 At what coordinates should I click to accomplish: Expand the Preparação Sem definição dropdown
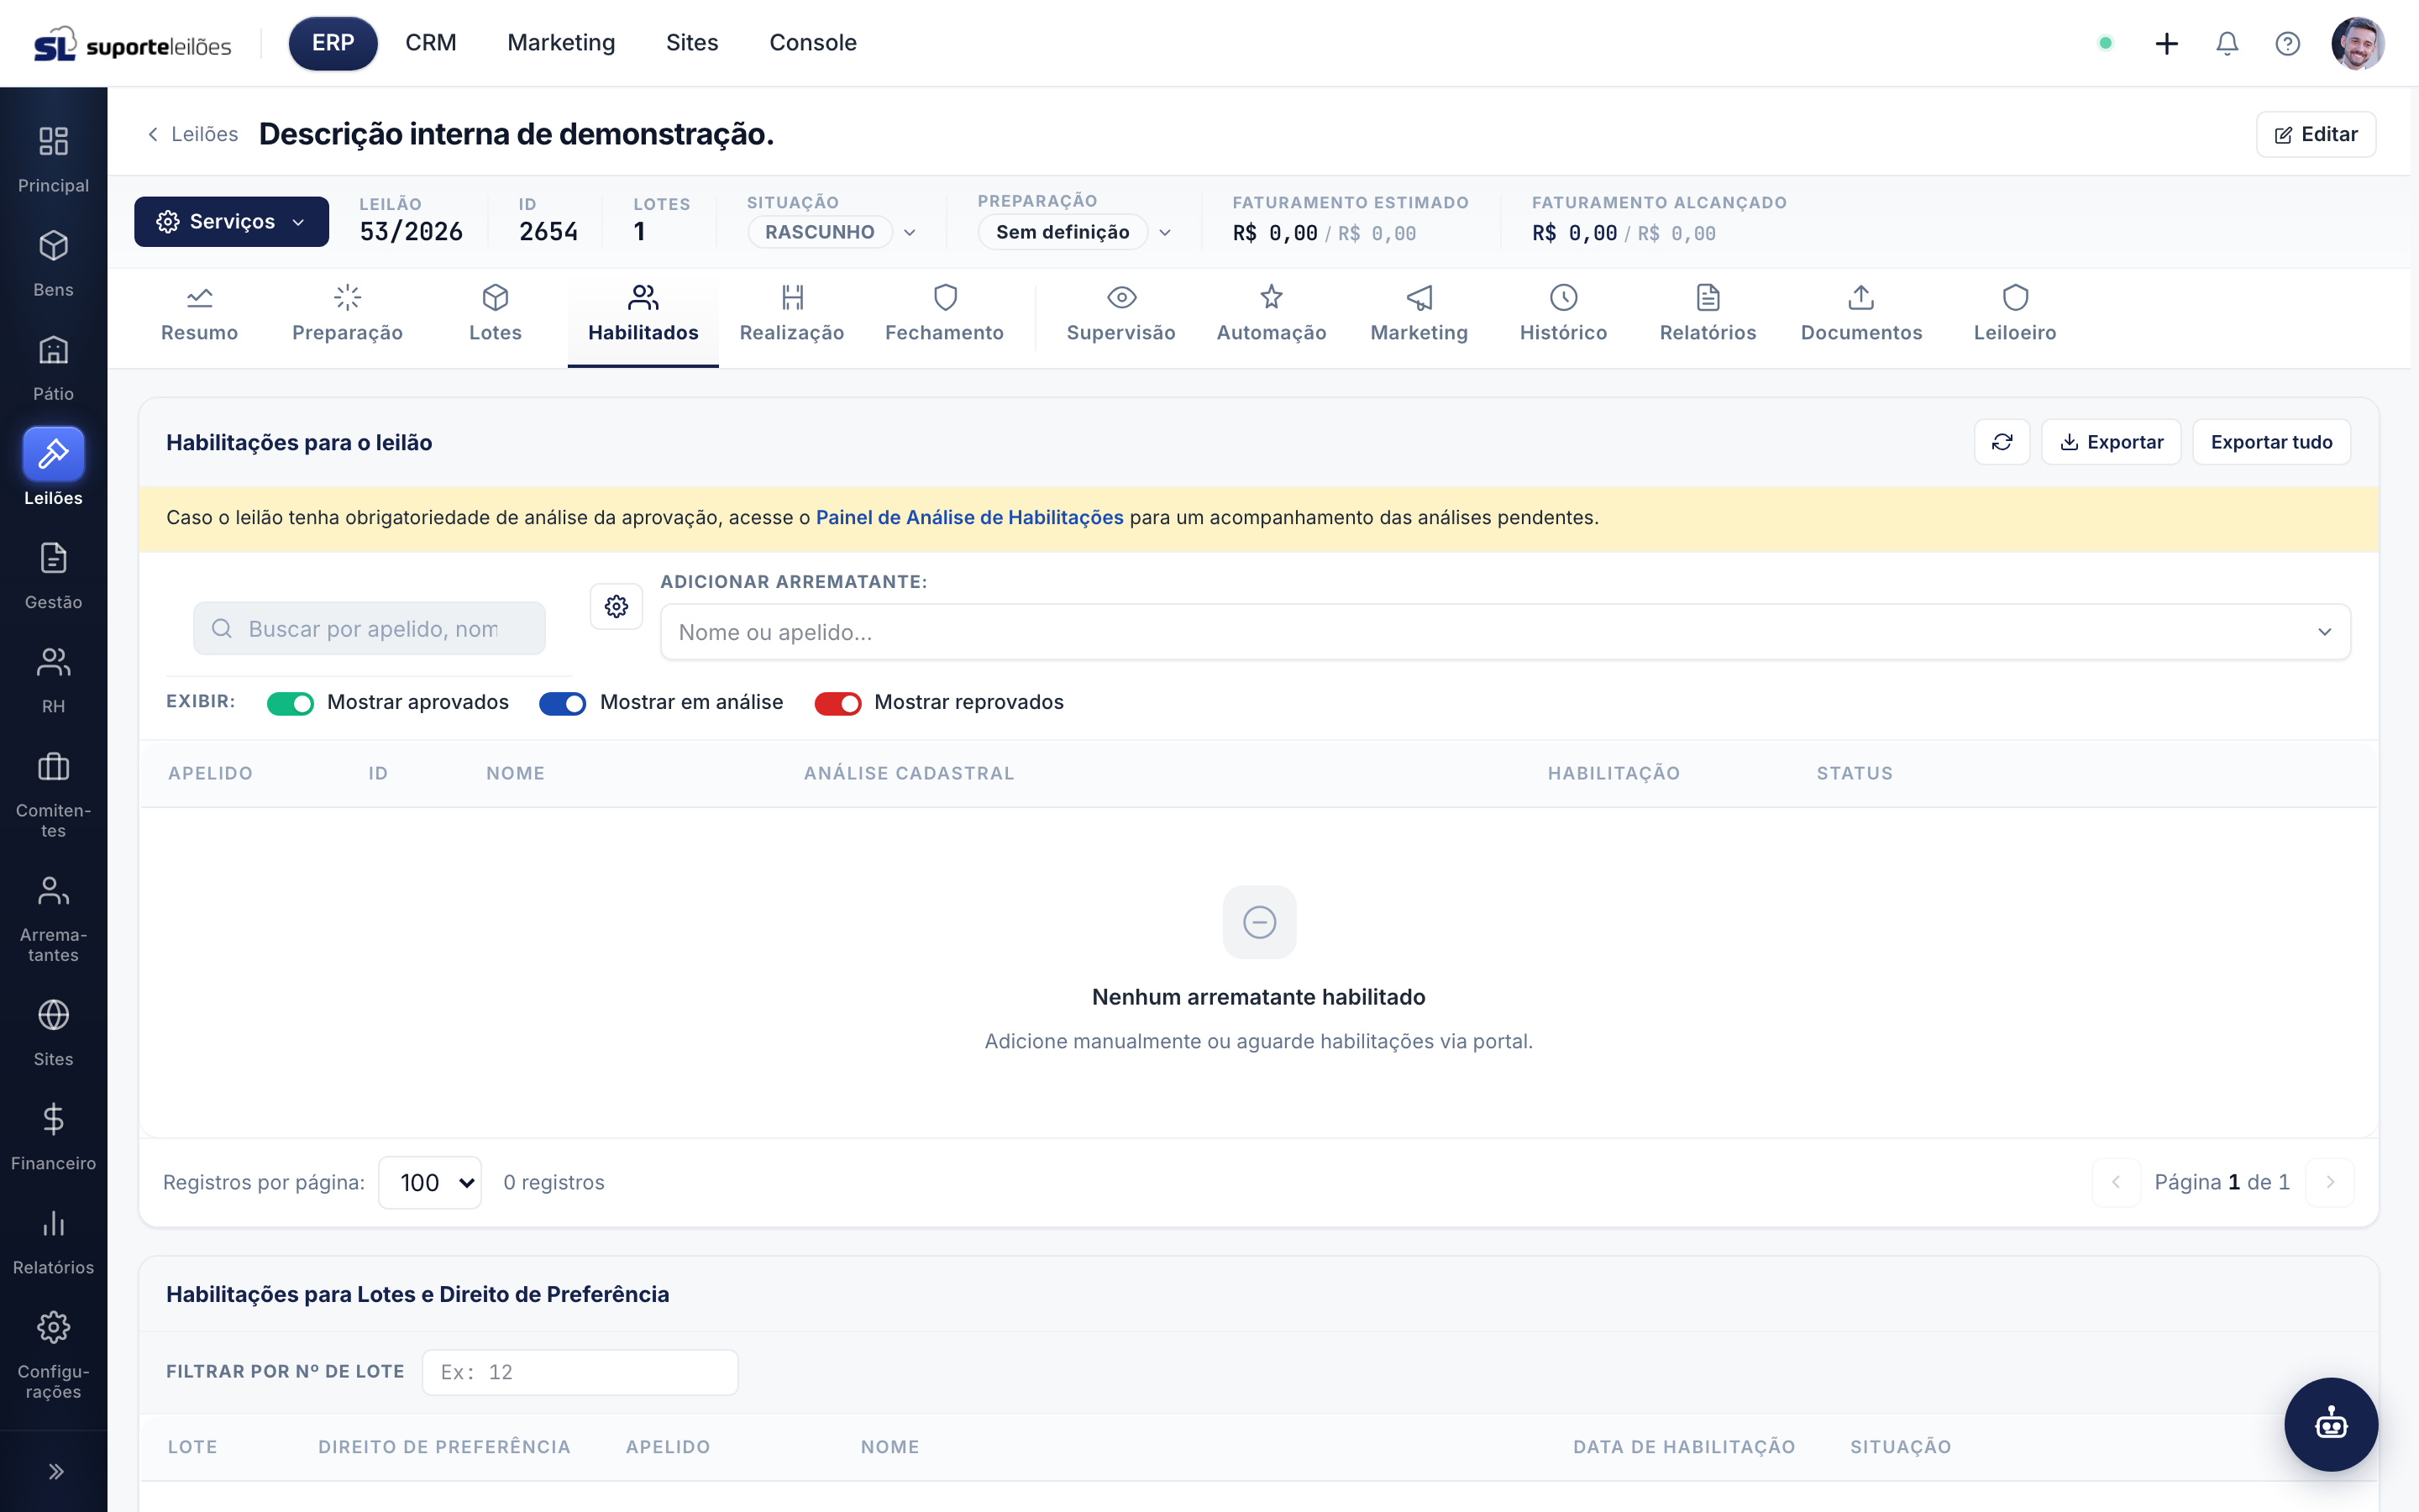pyautogui.click(x=1074, y=232)
